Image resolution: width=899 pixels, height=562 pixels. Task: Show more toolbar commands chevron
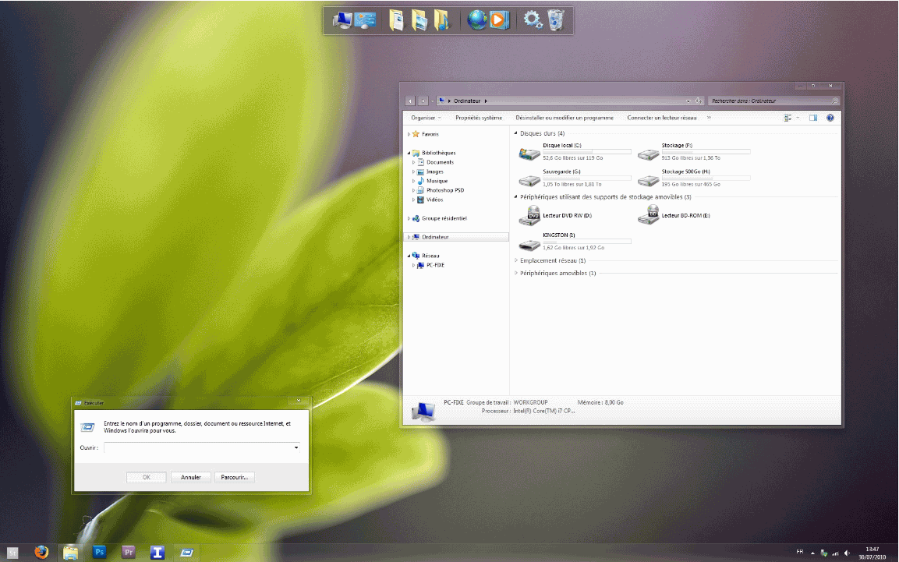point(709,118)
